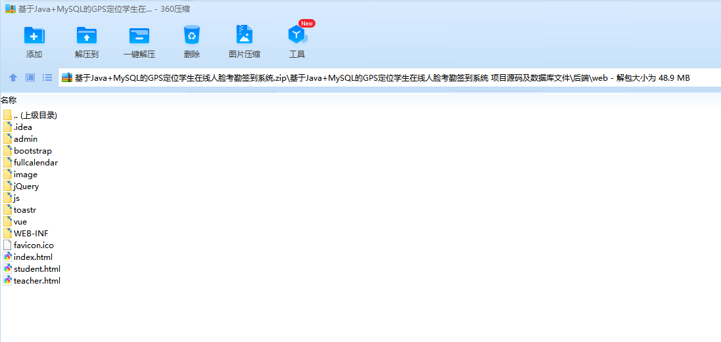The image size is (721, 342).
Task: Click the student.html browser file icon
Action: pos(7,269)
